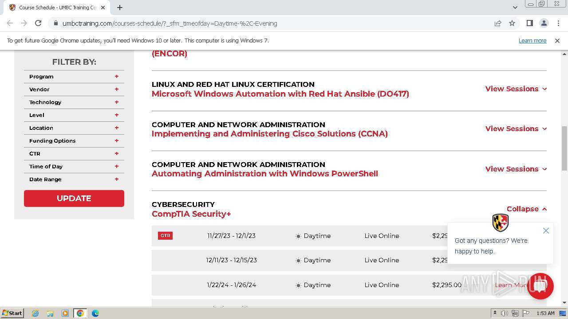View Sessions for Red Hat Ansible DO417
Viewport: 568px width, 319px height.
click(516, 89)
